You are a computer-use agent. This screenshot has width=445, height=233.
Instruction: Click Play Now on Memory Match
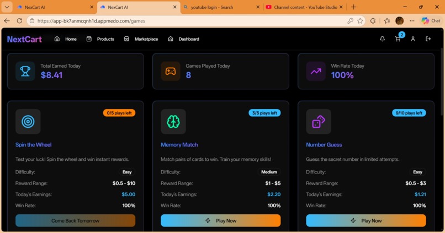tap(220, 220)
